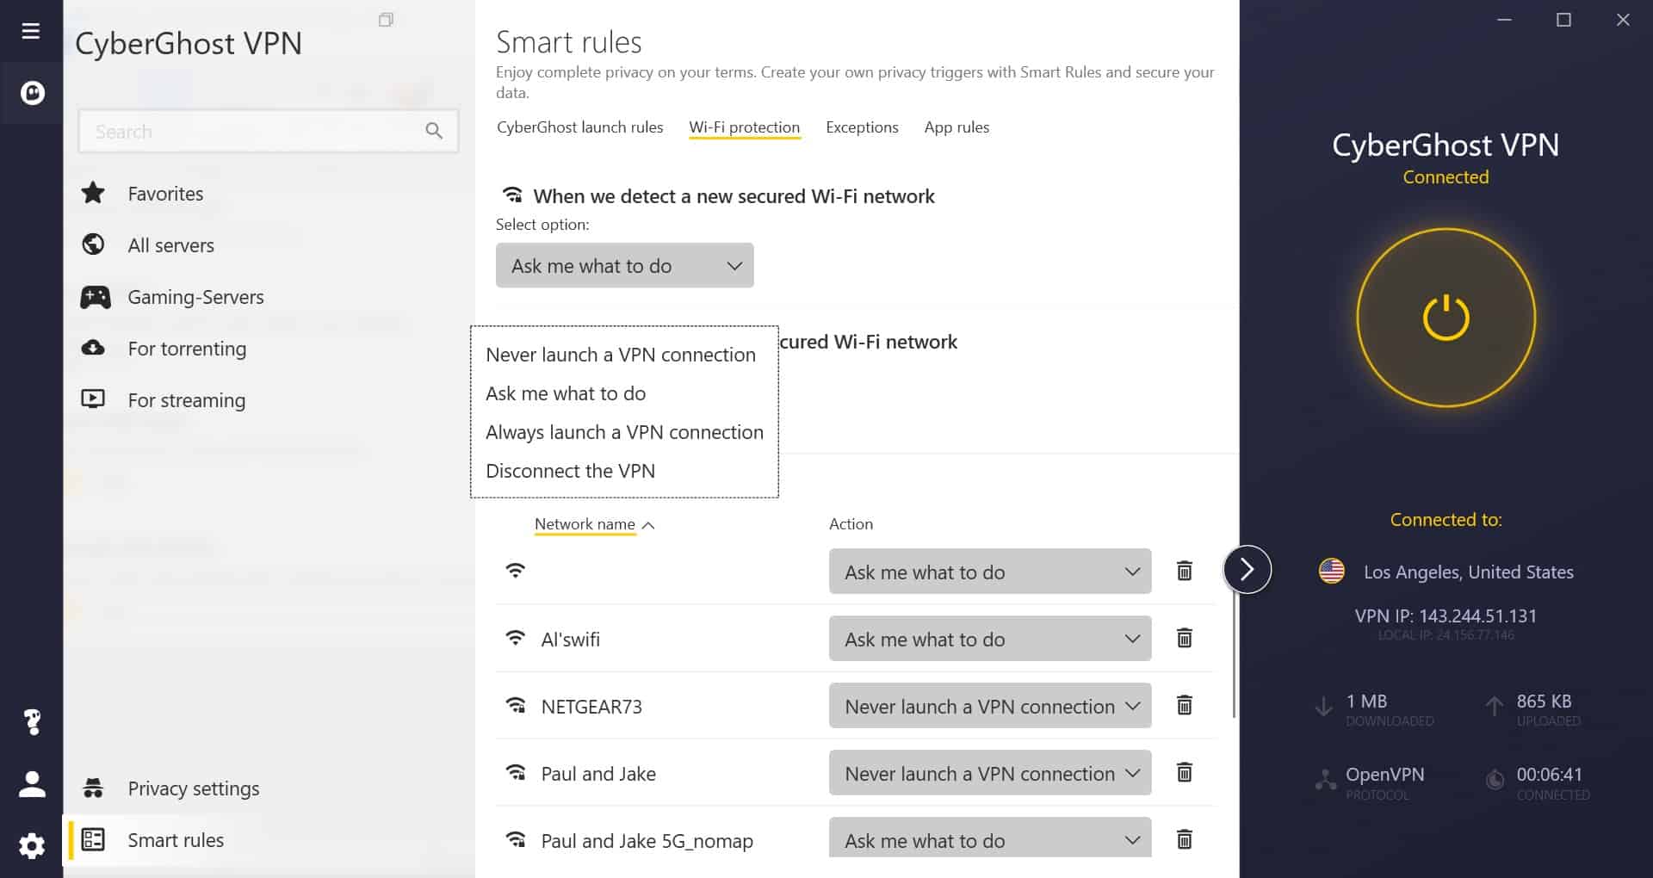1653x878 pixels.
Task: Click the network list scrollbar
Action: [1235, 654]
